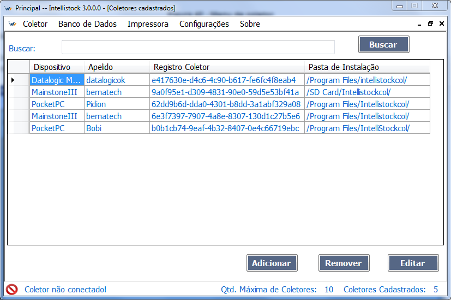Select the Pidion nickname cell
Image resolution: width=451 pixels, height=300 pixels.
pyautogui.click(x=117, y=104)
